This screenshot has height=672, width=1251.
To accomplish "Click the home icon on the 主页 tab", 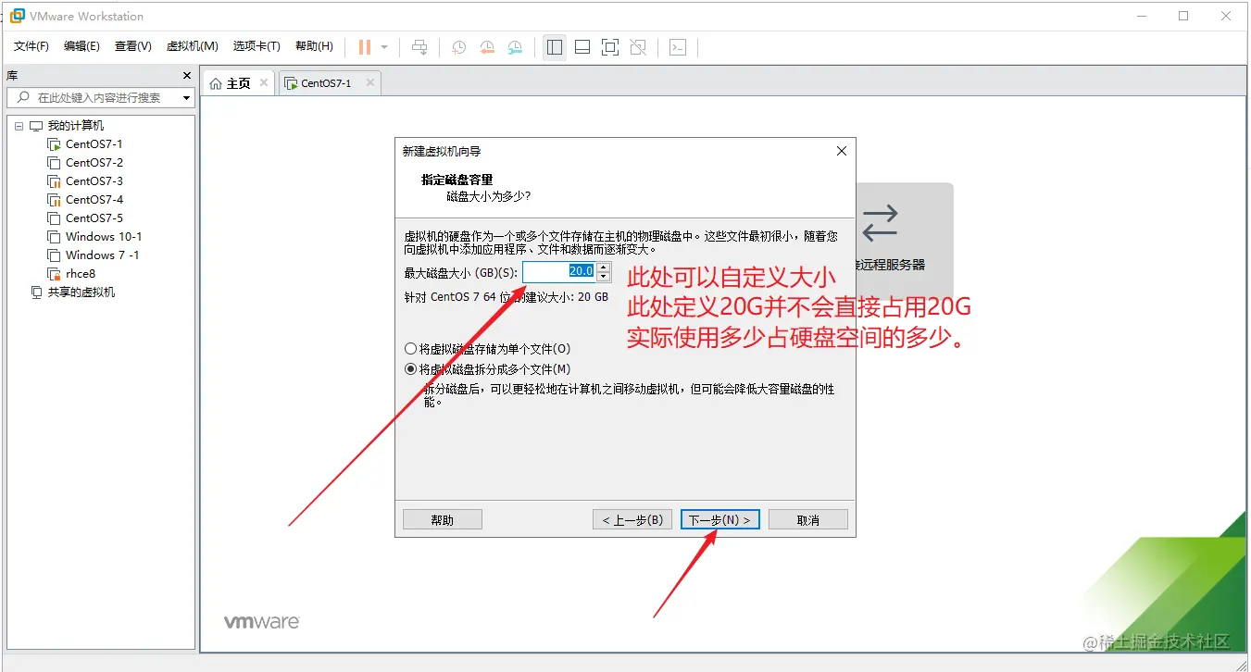I will pyautogui.click(x=216, y=83).
